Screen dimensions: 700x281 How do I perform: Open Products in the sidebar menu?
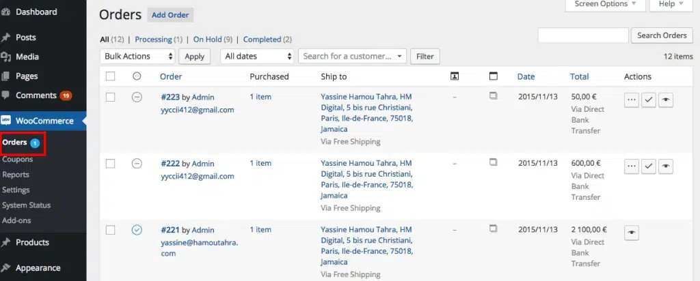pyautogui.click(x=32, y=242)
